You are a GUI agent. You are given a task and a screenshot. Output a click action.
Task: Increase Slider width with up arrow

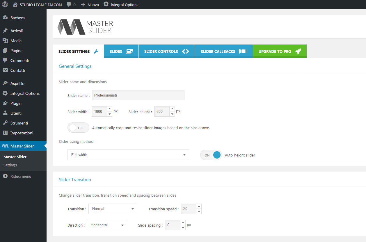click(x=110, y=109)
